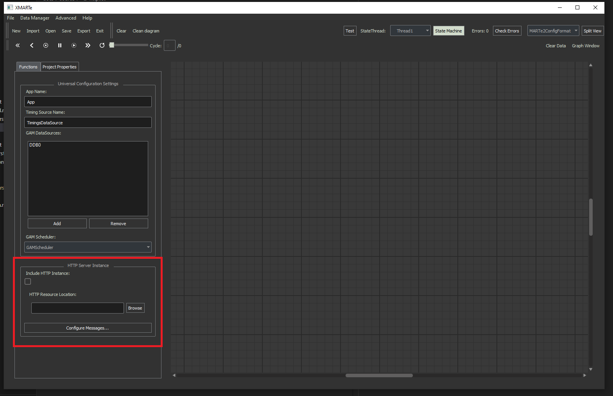Open the Data Manager menu
This screenshot has height=396, width=613.
click(35, 18)
